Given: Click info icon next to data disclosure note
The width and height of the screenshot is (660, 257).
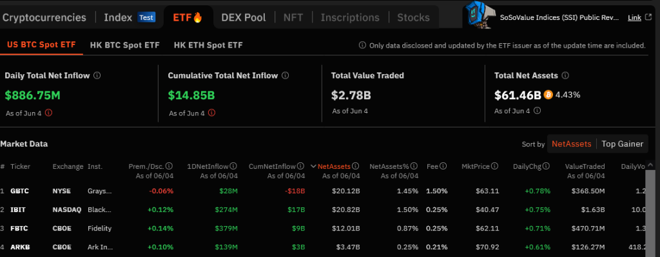Looking at the screenshot, I should click(x=362, y=46).
